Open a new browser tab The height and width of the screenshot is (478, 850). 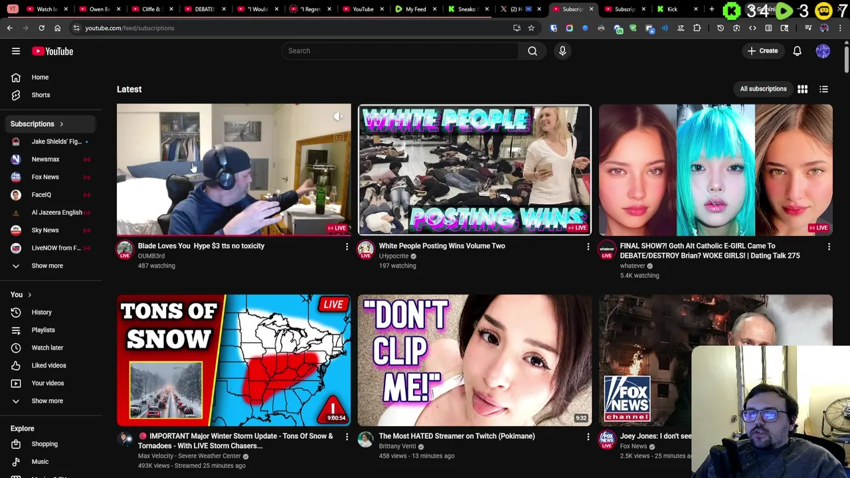coord(711,9)
